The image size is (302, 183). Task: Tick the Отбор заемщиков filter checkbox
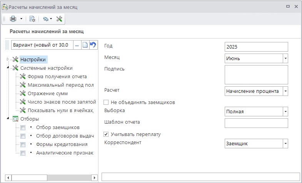[23, 128]
